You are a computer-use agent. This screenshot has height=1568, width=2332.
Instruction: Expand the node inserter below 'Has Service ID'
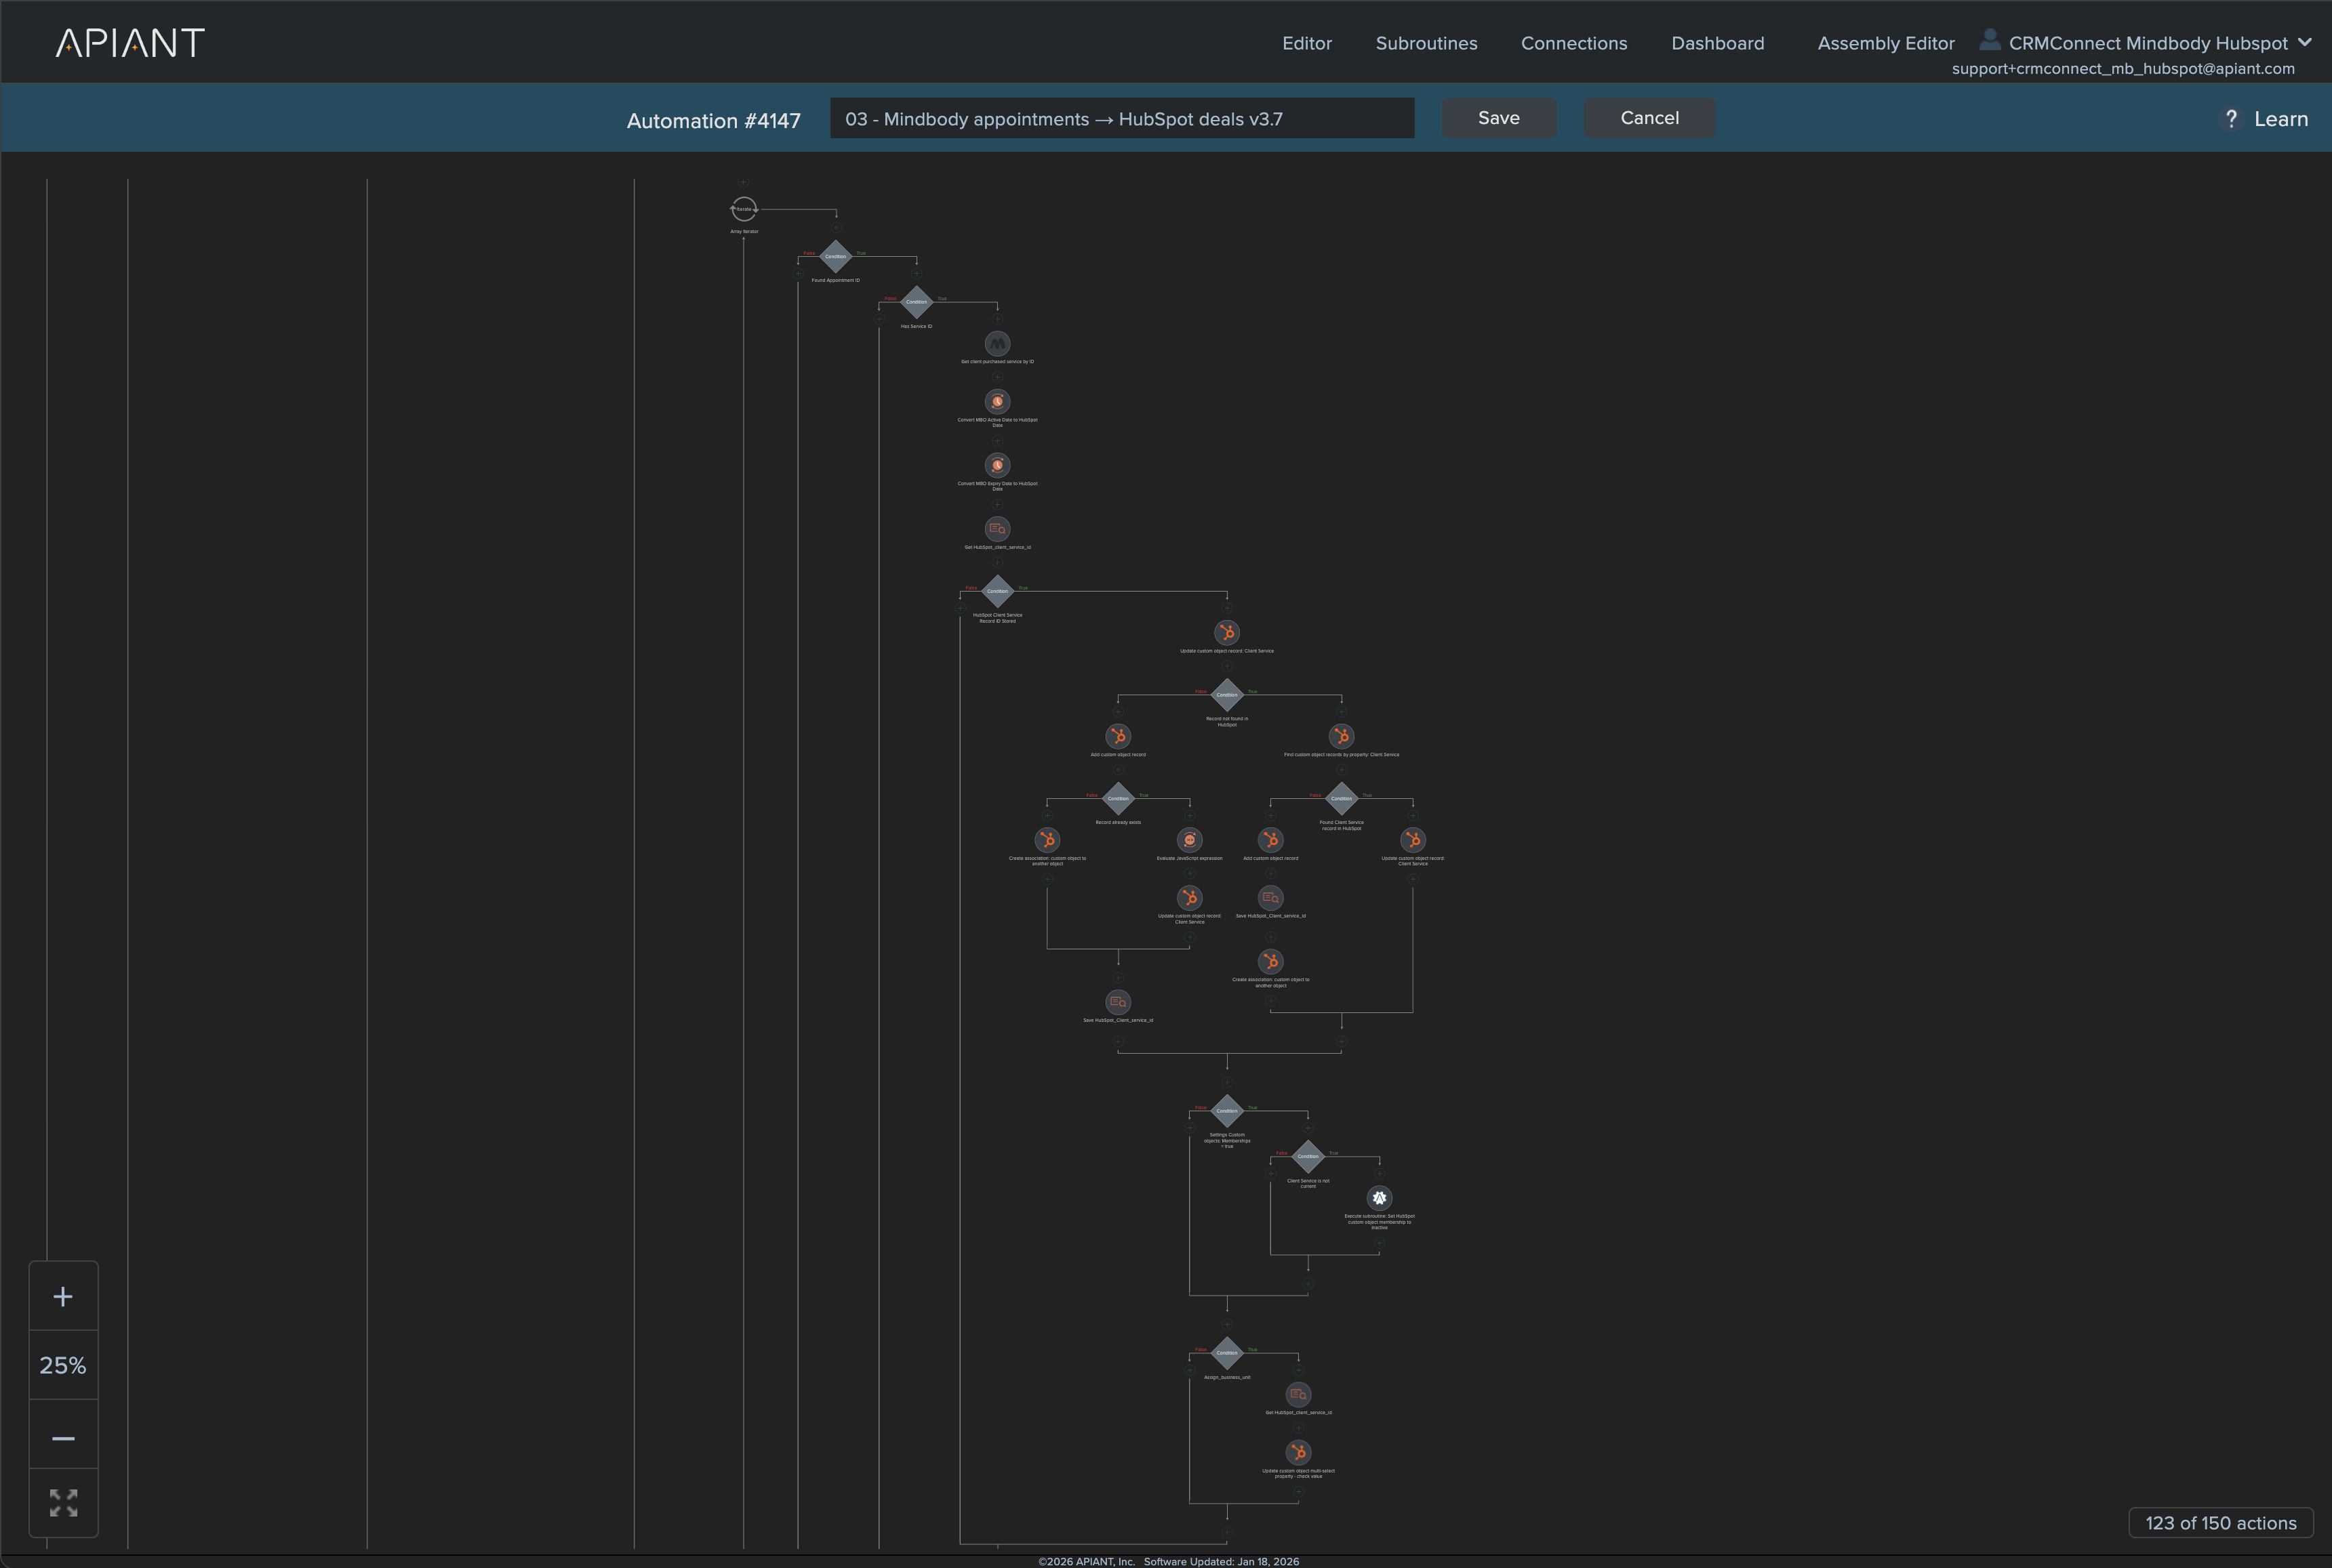point(997,319)
